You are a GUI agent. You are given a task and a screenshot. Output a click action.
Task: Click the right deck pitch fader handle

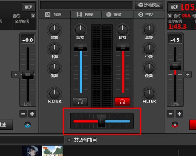click(175, 66)
